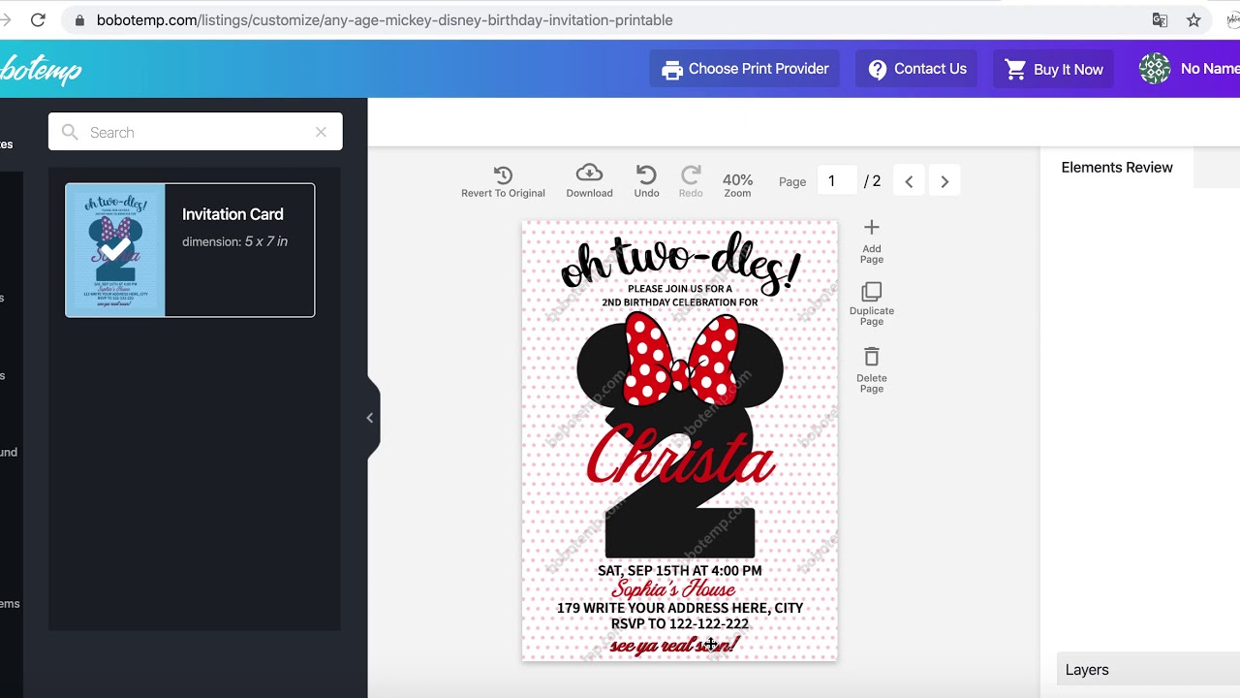Select the 'see ya real soon!' text
The image size is (1240, 698).
pos(674,645)
